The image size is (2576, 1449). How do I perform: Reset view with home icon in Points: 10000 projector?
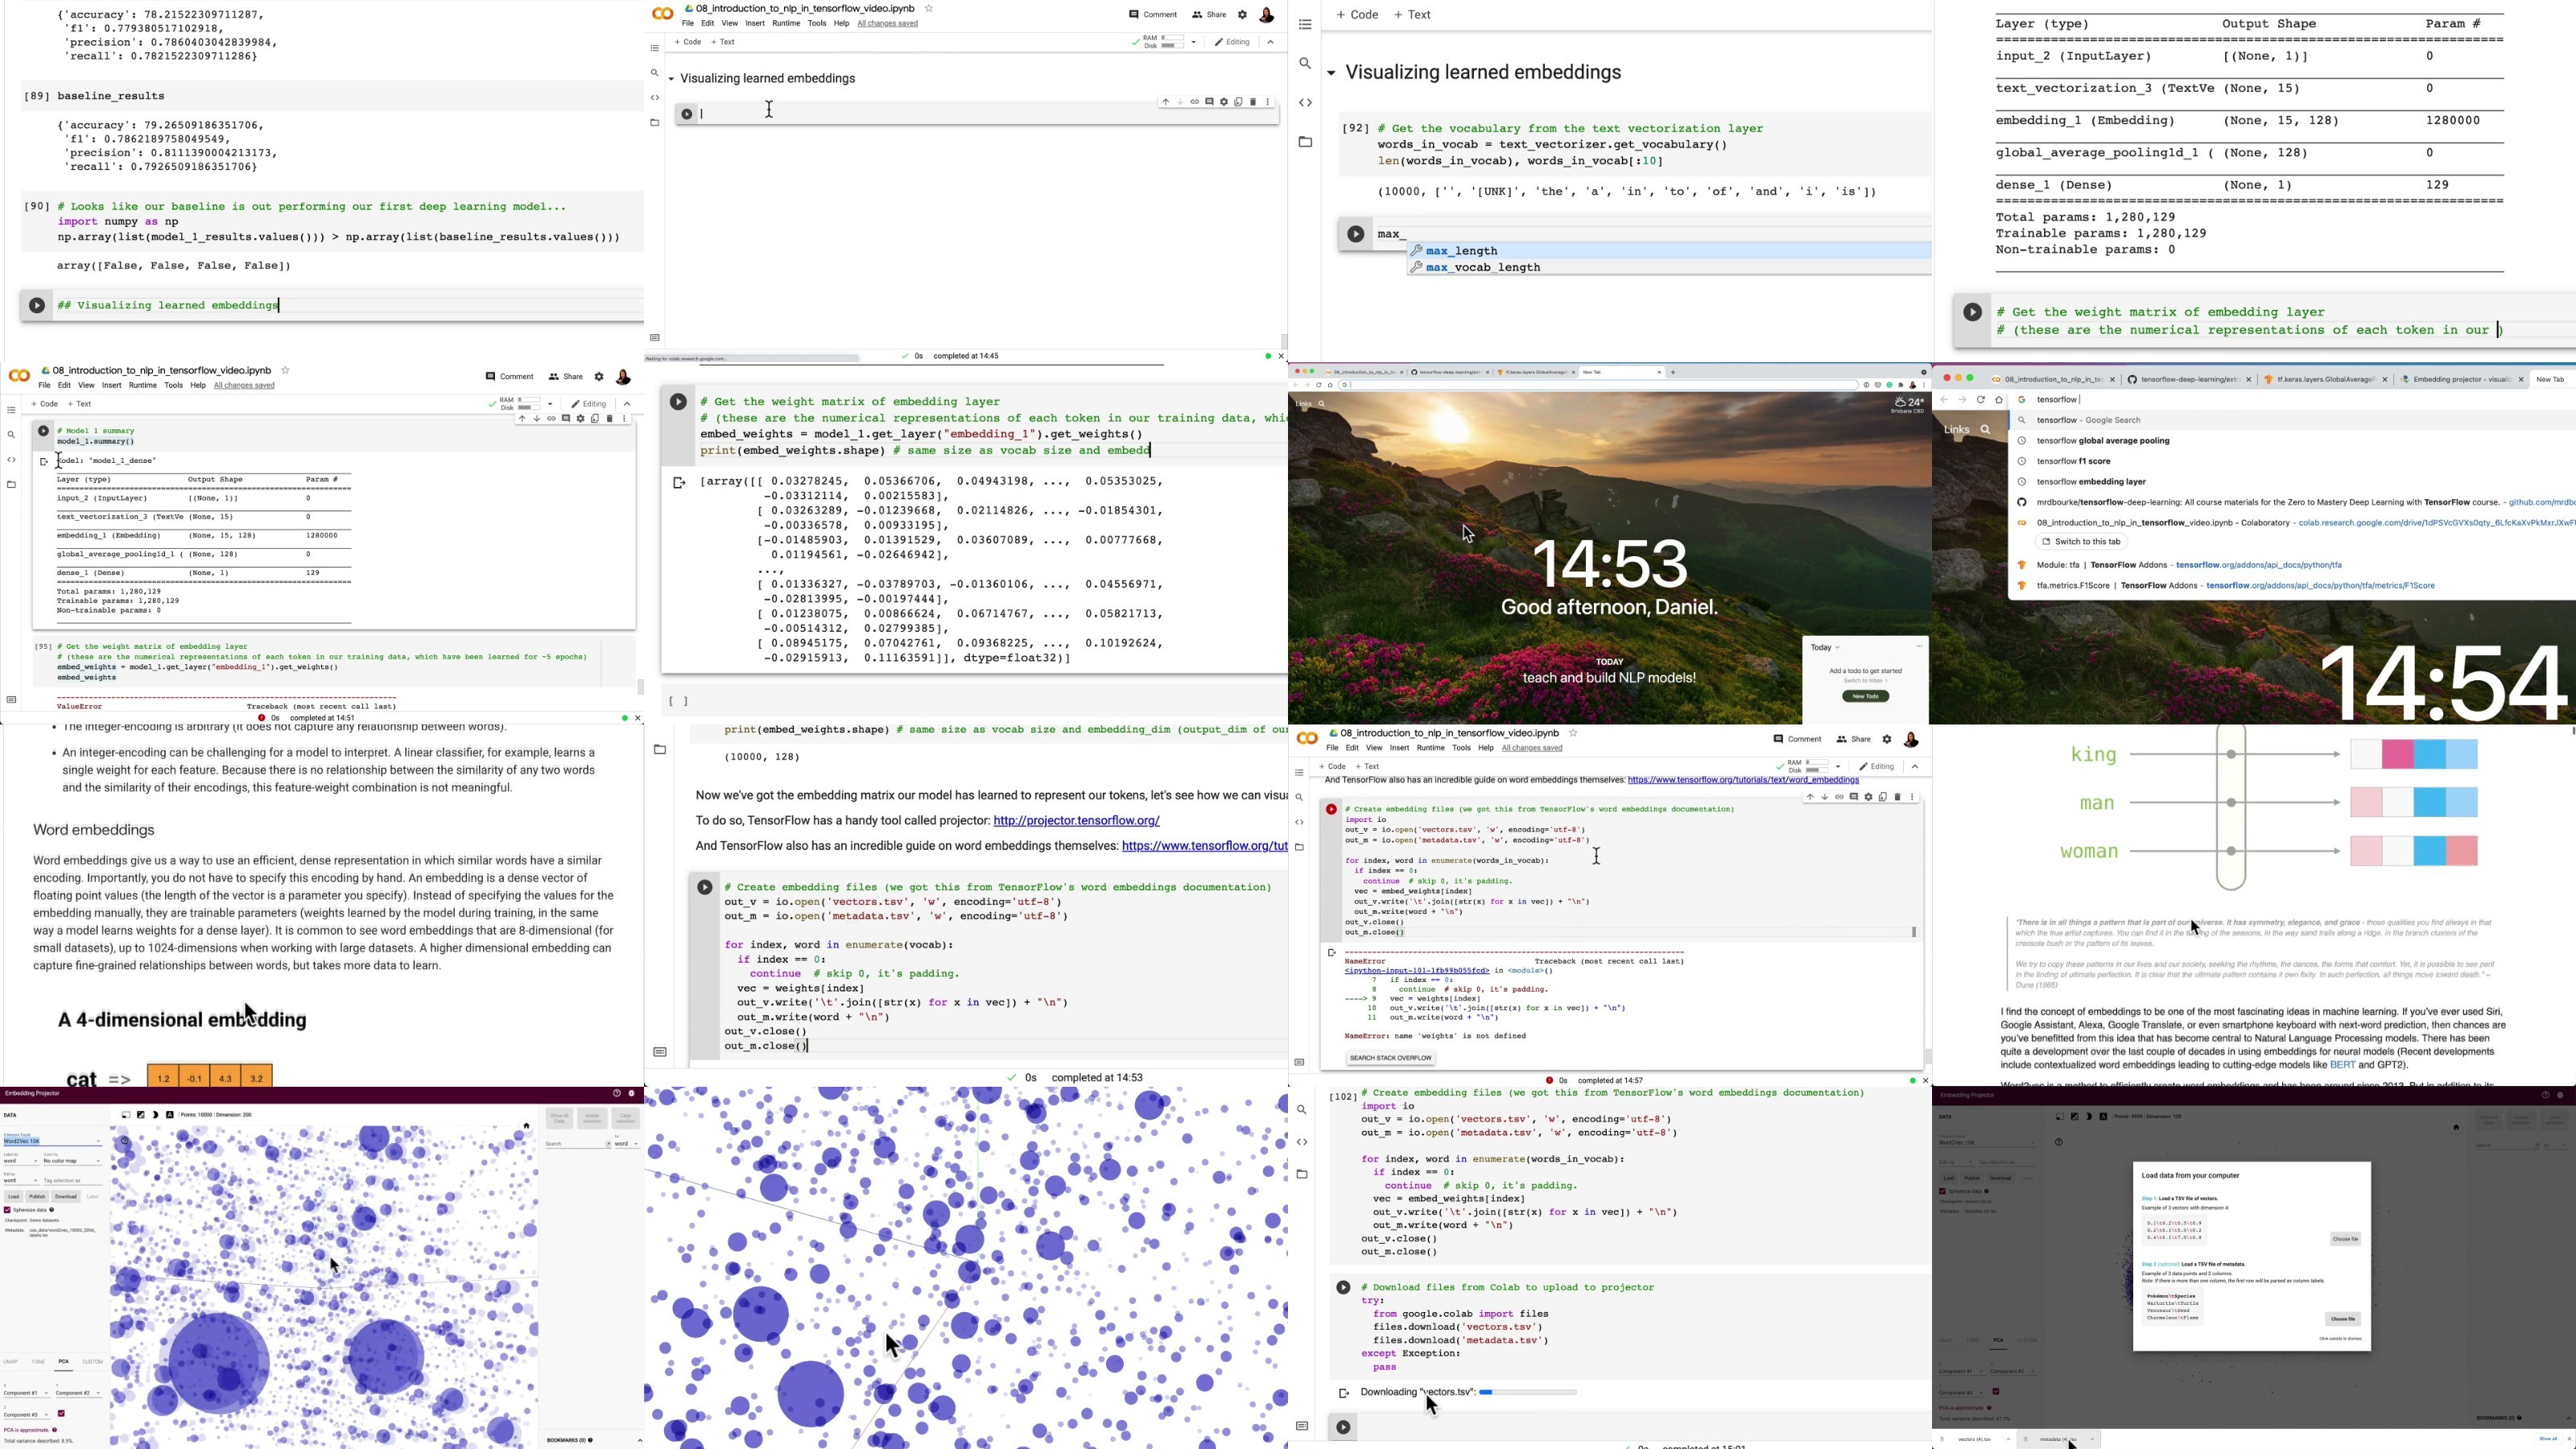click(x=527, y=1126)
